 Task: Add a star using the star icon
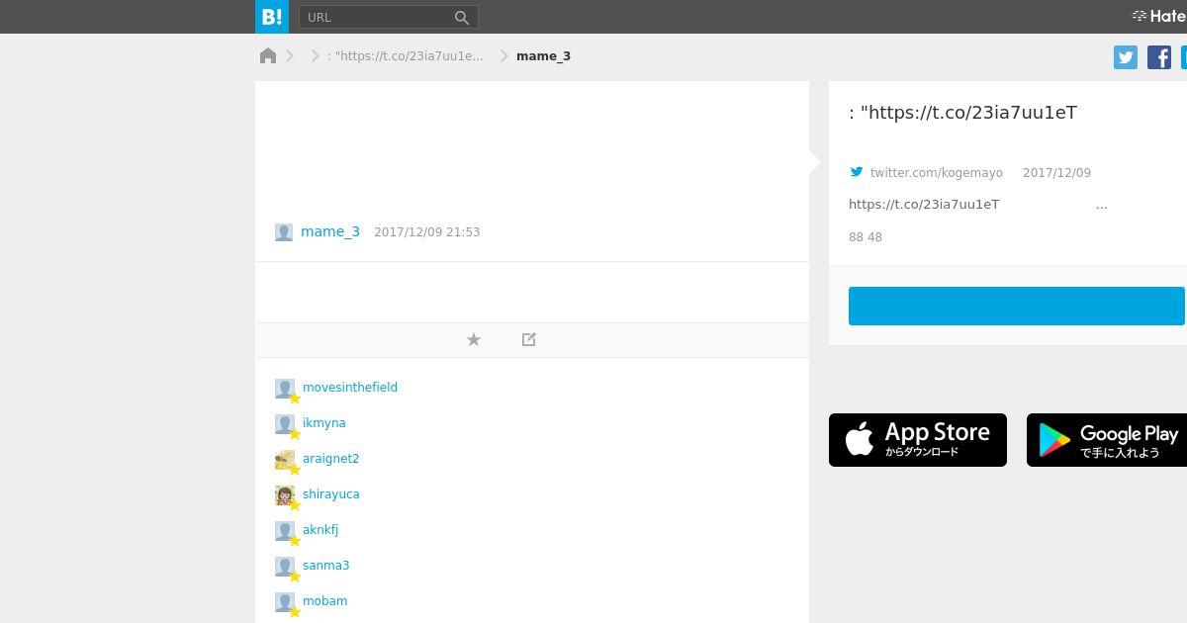474,339
